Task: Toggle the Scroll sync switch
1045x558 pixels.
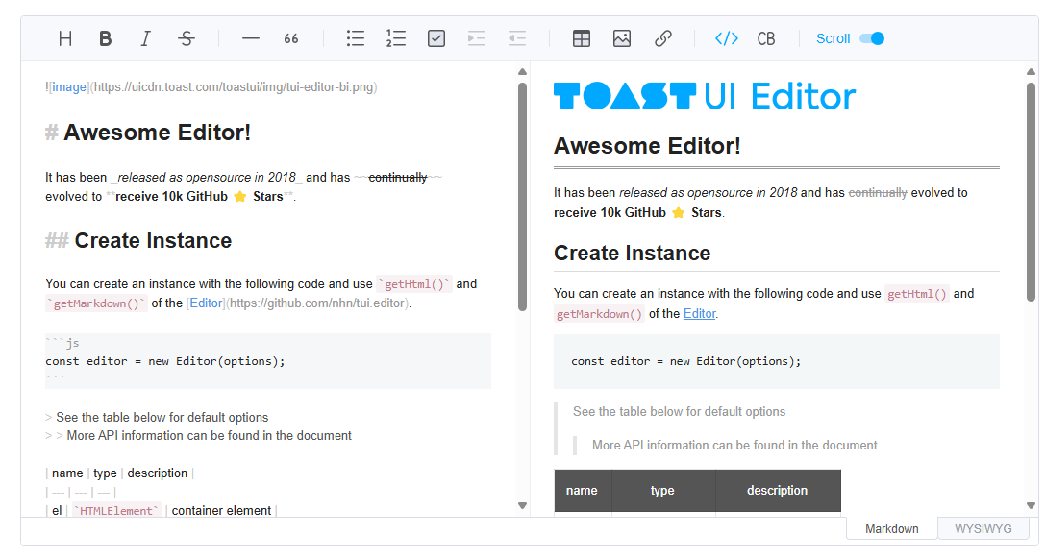Action: (872, 38)
